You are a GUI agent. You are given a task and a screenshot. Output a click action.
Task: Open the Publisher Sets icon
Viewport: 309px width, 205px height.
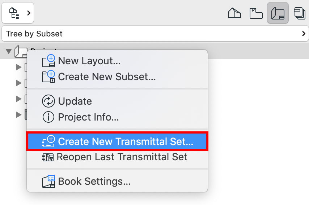point(300,13)
